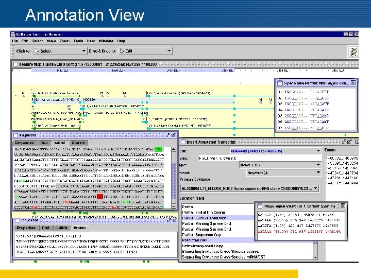The height and width of the screenshot is (278, 371).
Task: Open the 'Drag & Drop to: Edit' dropdown
Action: click(145, 51)
